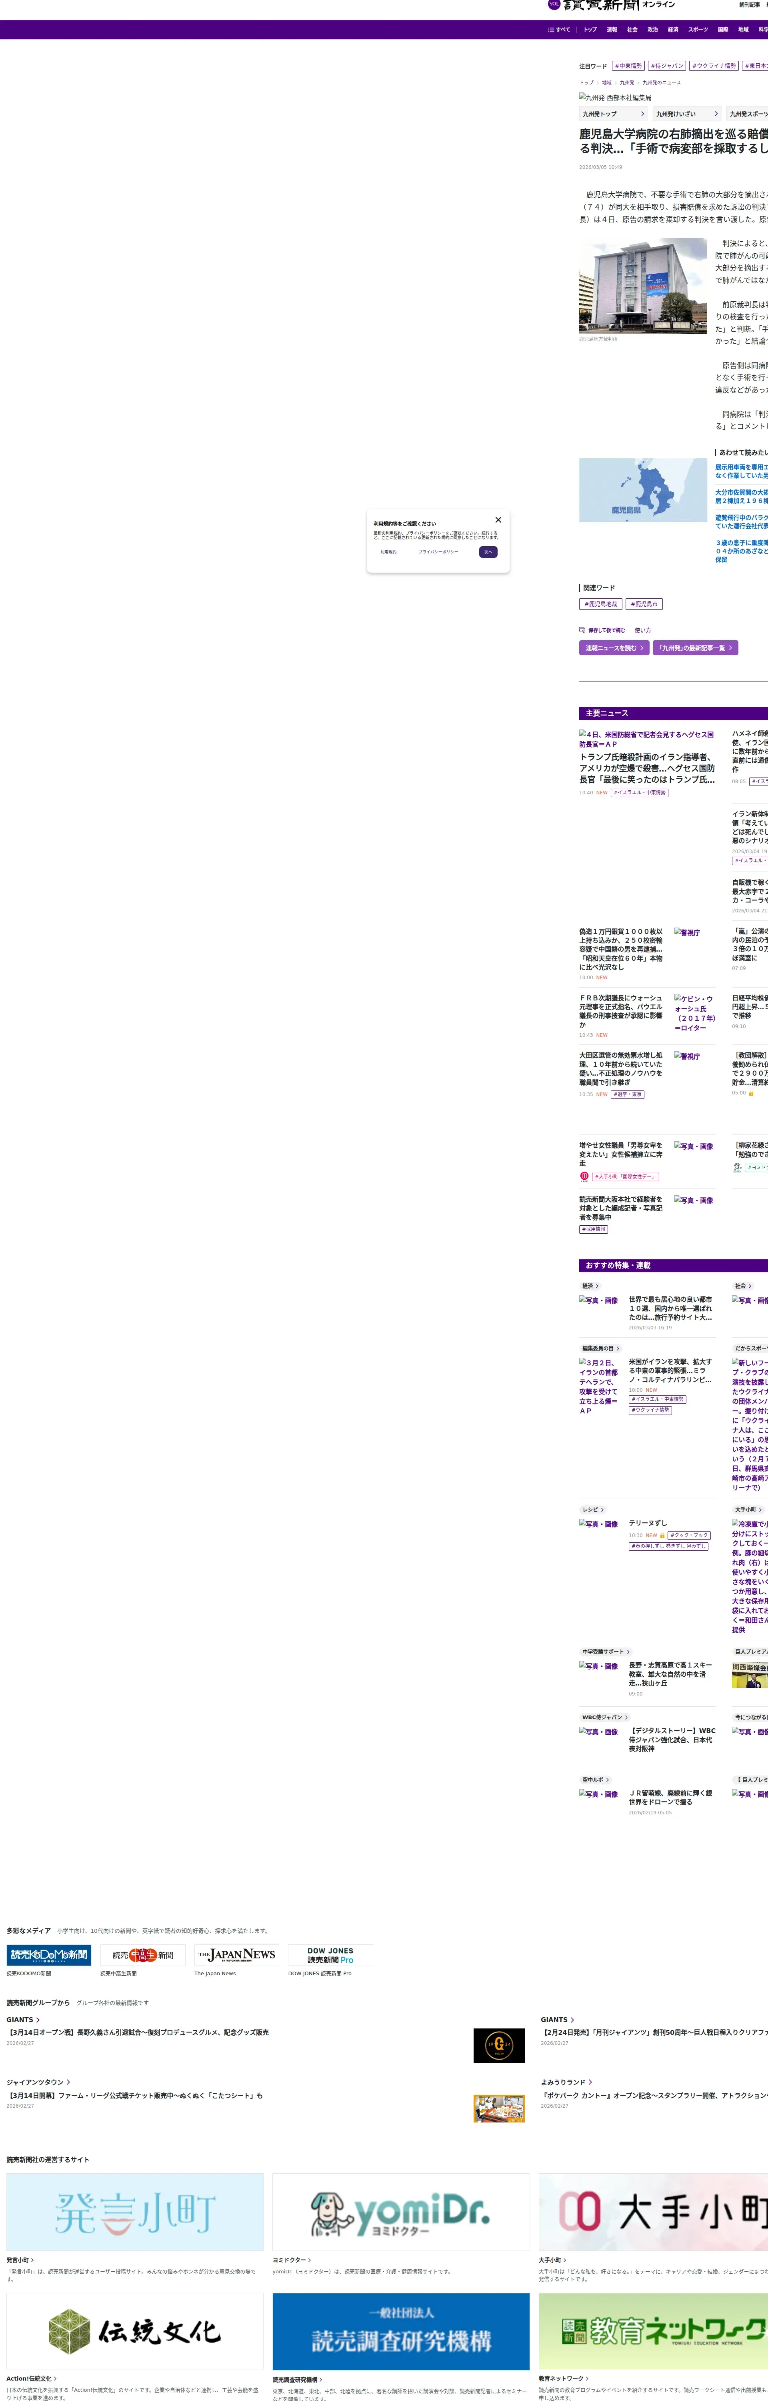Select the #大手小町「国際女性デー」 tag
Image resolution: width=768 pixels, height=2401 pixels.
625,1177
